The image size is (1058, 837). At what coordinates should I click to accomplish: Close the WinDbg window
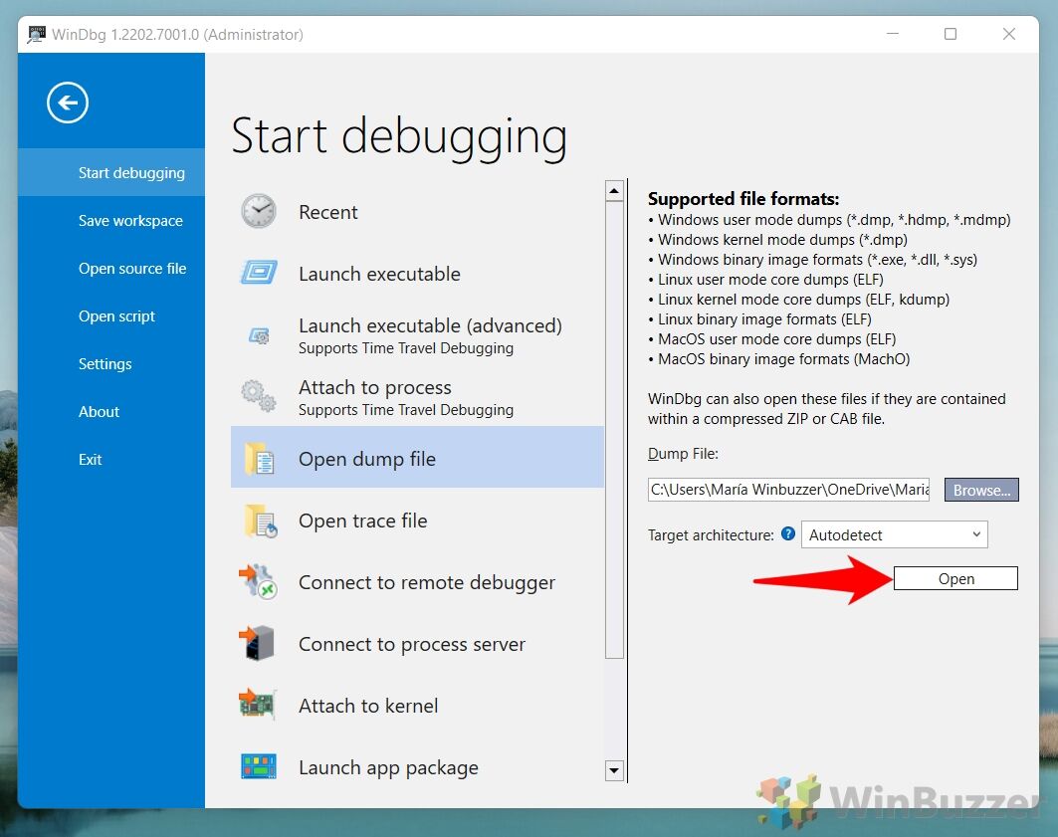pos(1009,34)
